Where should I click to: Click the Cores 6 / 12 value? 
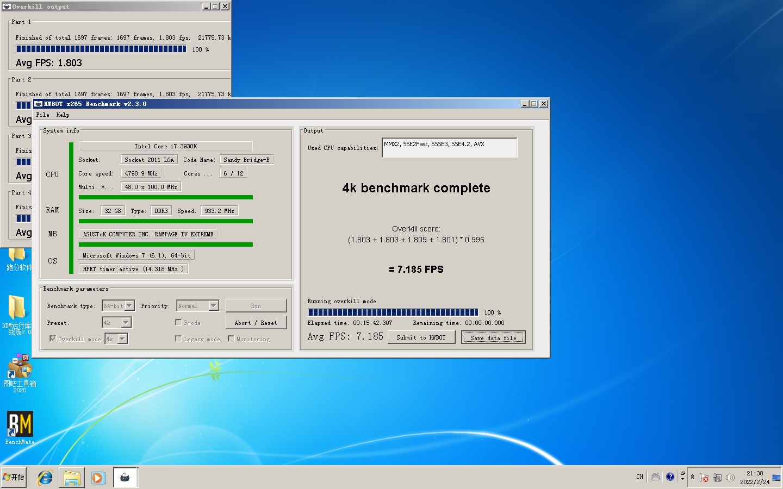[x=233, y=173]
